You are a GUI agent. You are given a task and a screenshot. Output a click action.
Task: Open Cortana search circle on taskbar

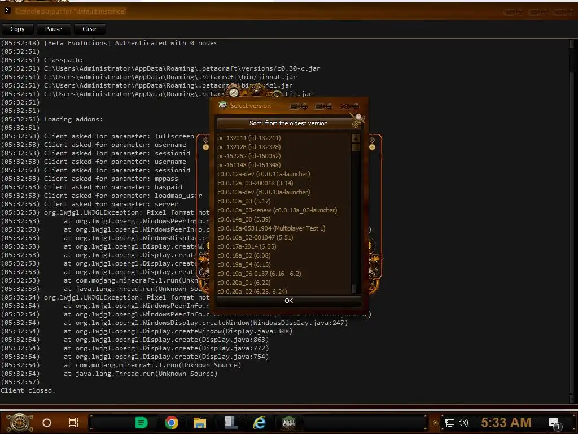pos(47,423)
